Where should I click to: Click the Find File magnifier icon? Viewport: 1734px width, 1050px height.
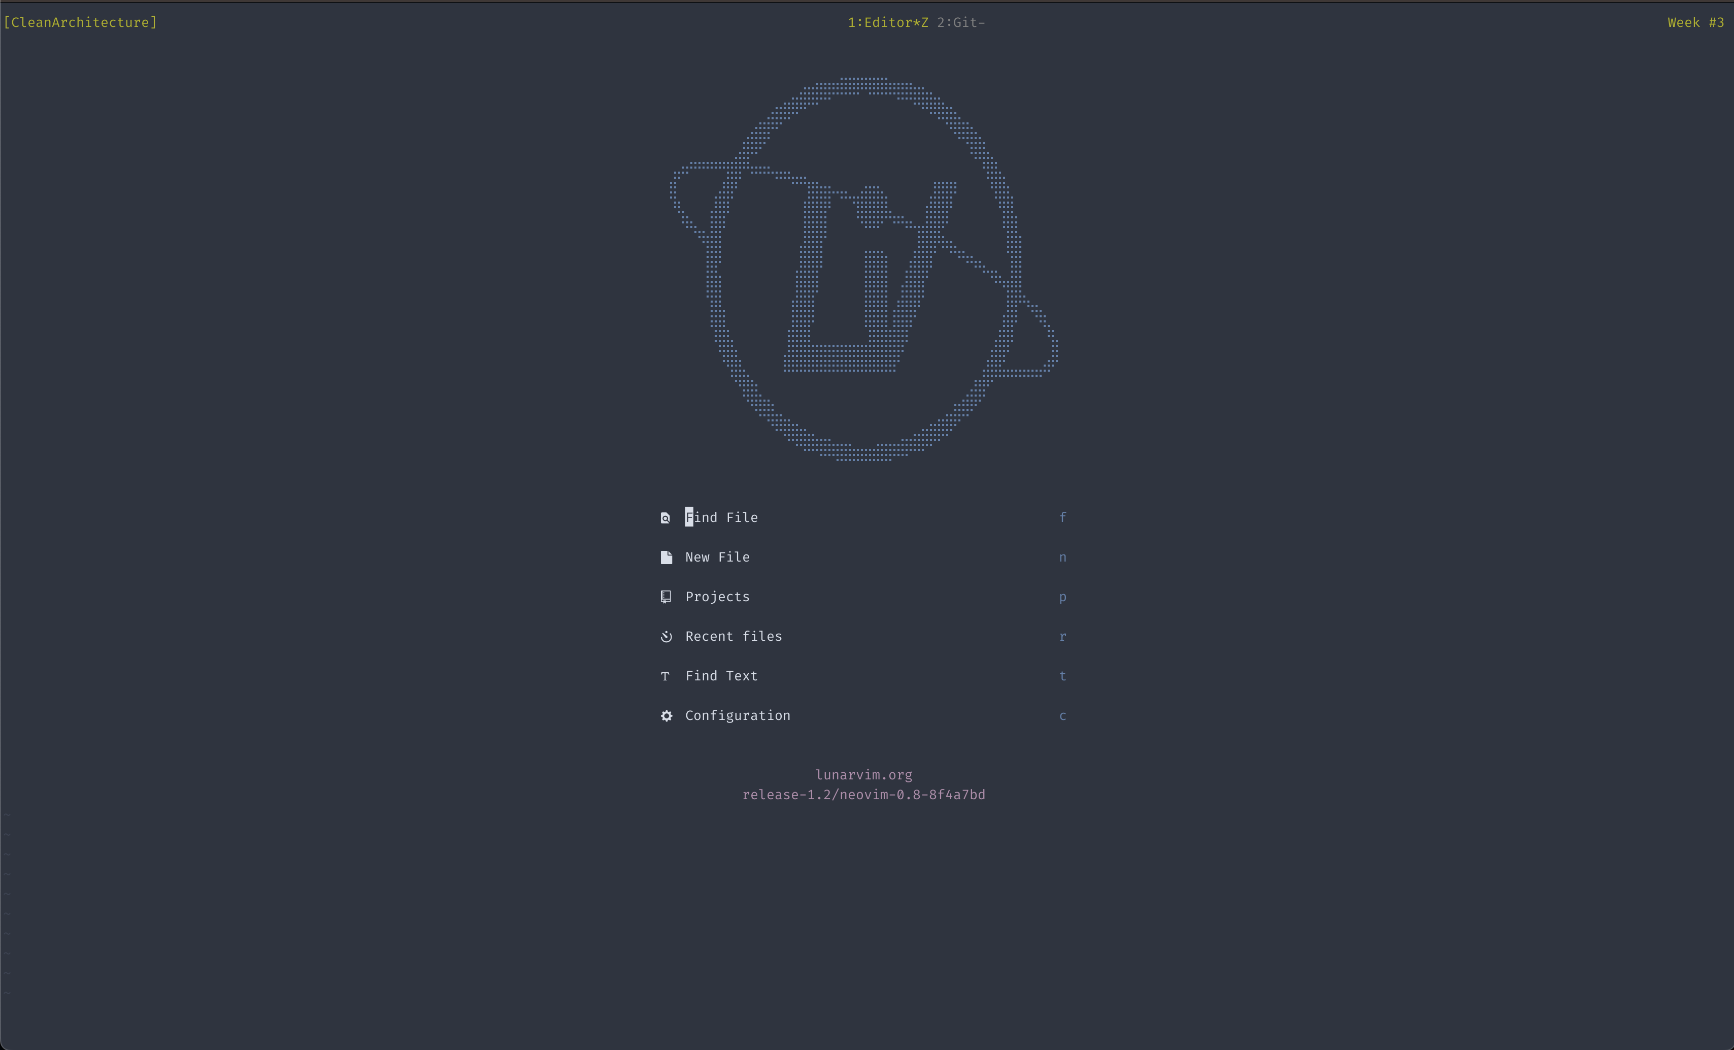click(x=665, y=518)
